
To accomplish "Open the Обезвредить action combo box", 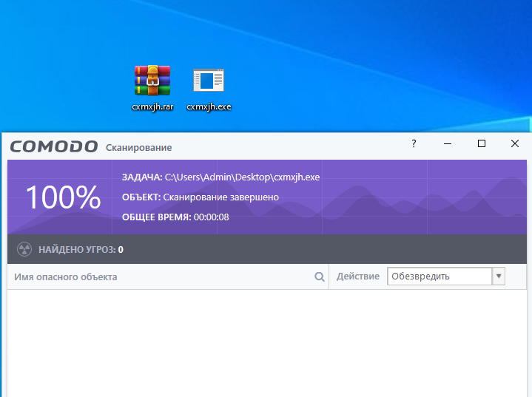I will [446, 276].
